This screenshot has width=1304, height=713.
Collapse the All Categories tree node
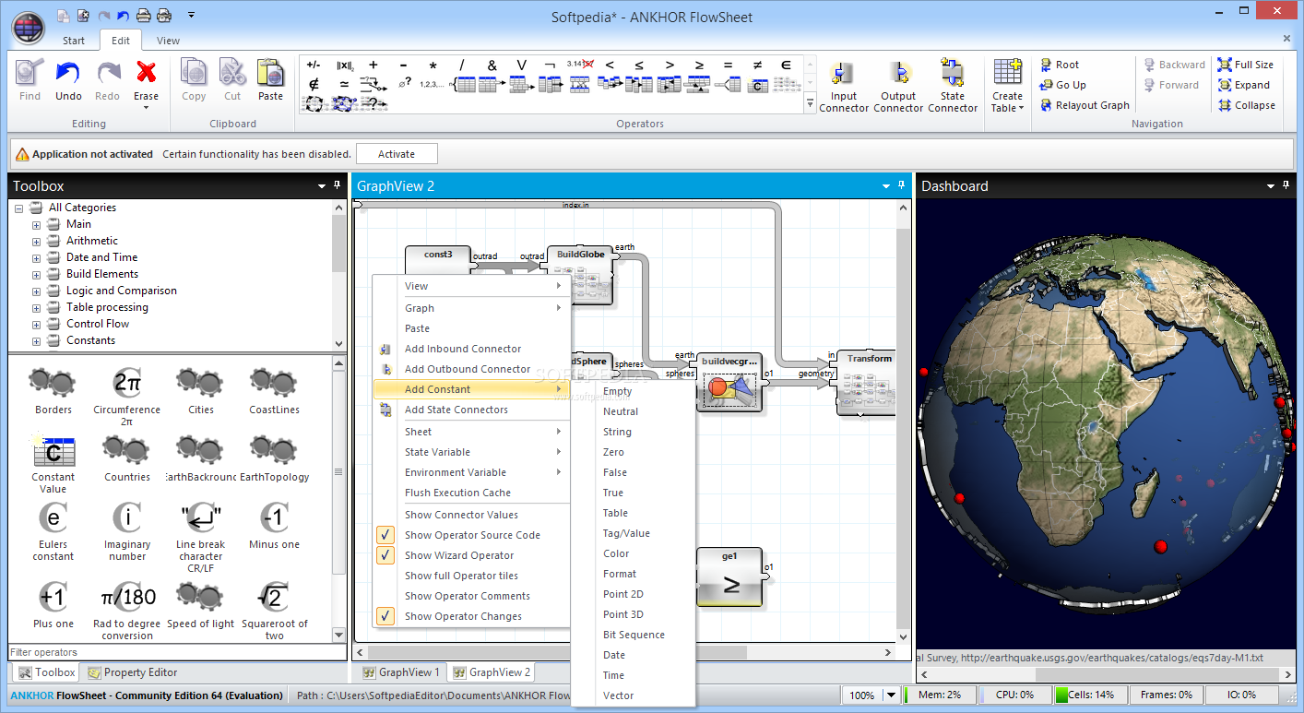click(x=19, y=208)
